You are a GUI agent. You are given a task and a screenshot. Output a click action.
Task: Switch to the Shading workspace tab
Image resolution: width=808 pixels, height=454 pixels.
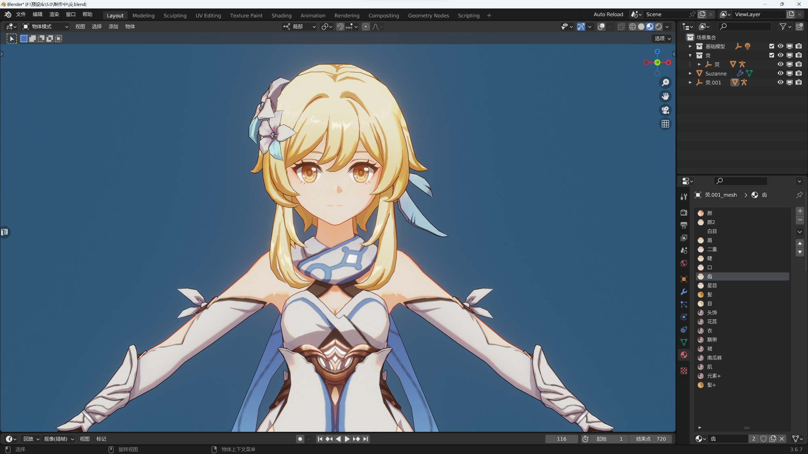pos(281,15)
